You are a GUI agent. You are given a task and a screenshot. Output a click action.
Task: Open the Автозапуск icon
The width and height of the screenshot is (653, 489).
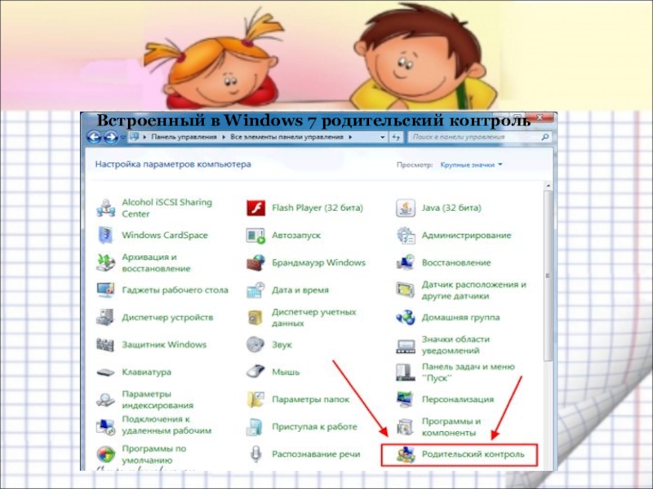pyautogui.click(x=255, y=236)
